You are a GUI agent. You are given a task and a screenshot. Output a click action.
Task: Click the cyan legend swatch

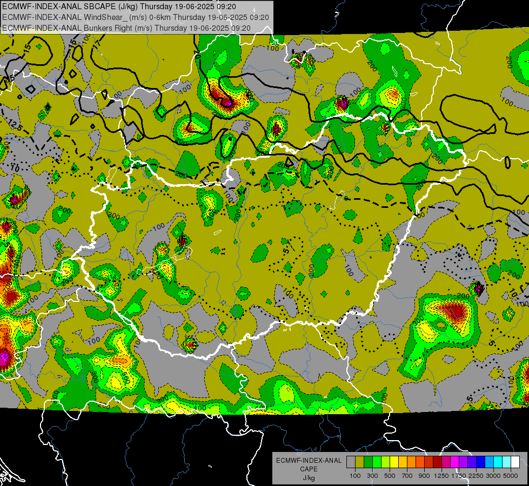[498, 462]
